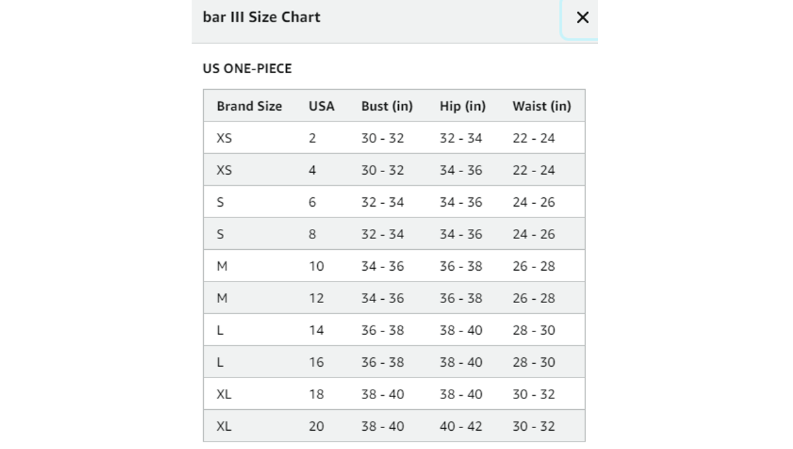Click the bar III Size Chart title
The height and width of the screenshot is (449, 793).
261,17
